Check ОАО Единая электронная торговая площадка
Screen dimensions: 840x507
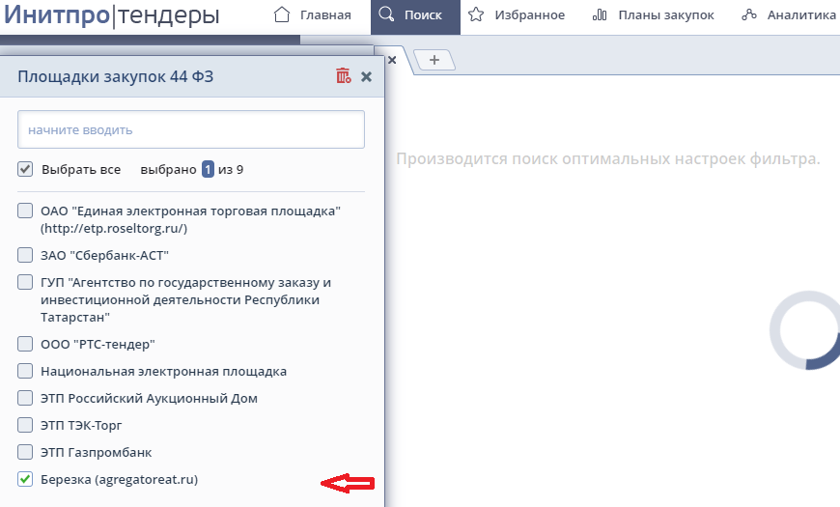(25, 211)
